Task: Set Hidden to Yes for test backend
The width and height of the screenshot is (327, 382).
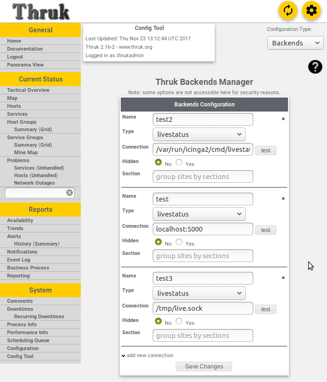Action: (179, 242)
